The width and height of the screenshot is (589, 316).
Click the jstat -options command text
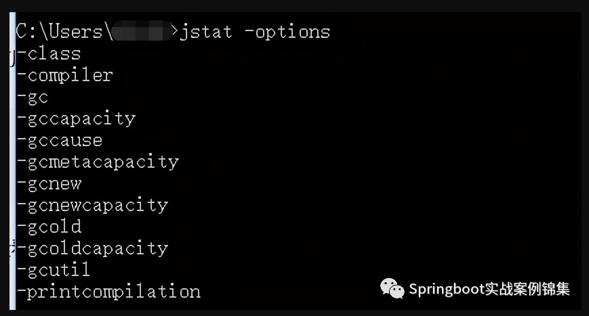(255, 32)
